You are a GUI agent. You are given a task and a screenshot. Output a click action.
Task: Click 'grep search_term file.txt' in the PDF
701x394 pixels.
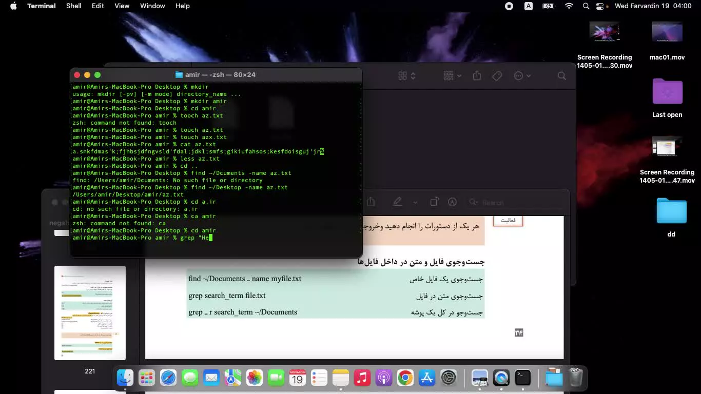(x=227, y=295)
